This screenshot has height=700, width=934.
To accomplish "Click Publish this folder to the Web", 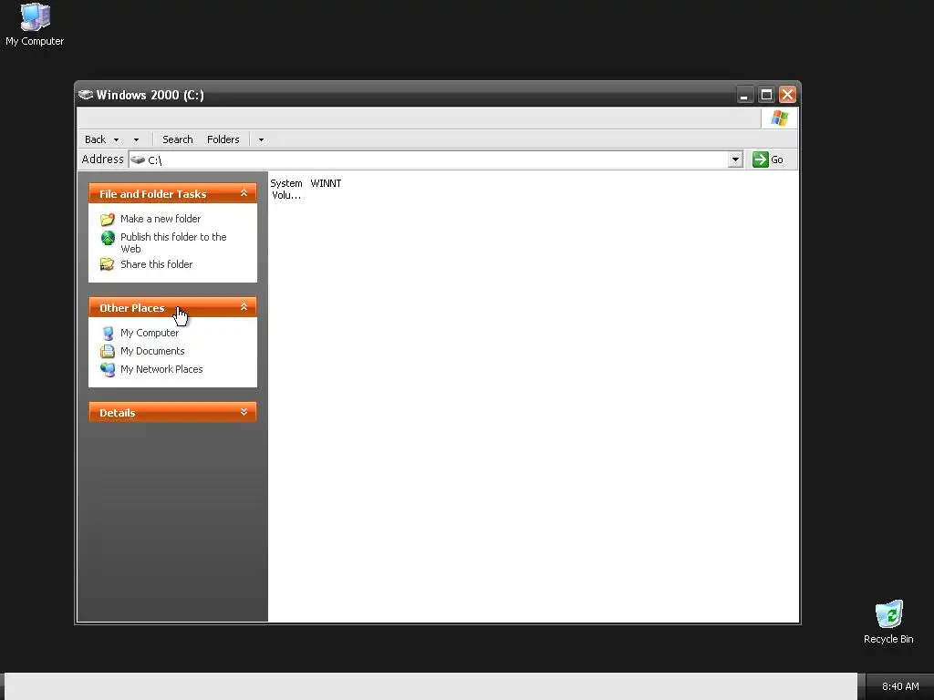I will coord(173,242).
